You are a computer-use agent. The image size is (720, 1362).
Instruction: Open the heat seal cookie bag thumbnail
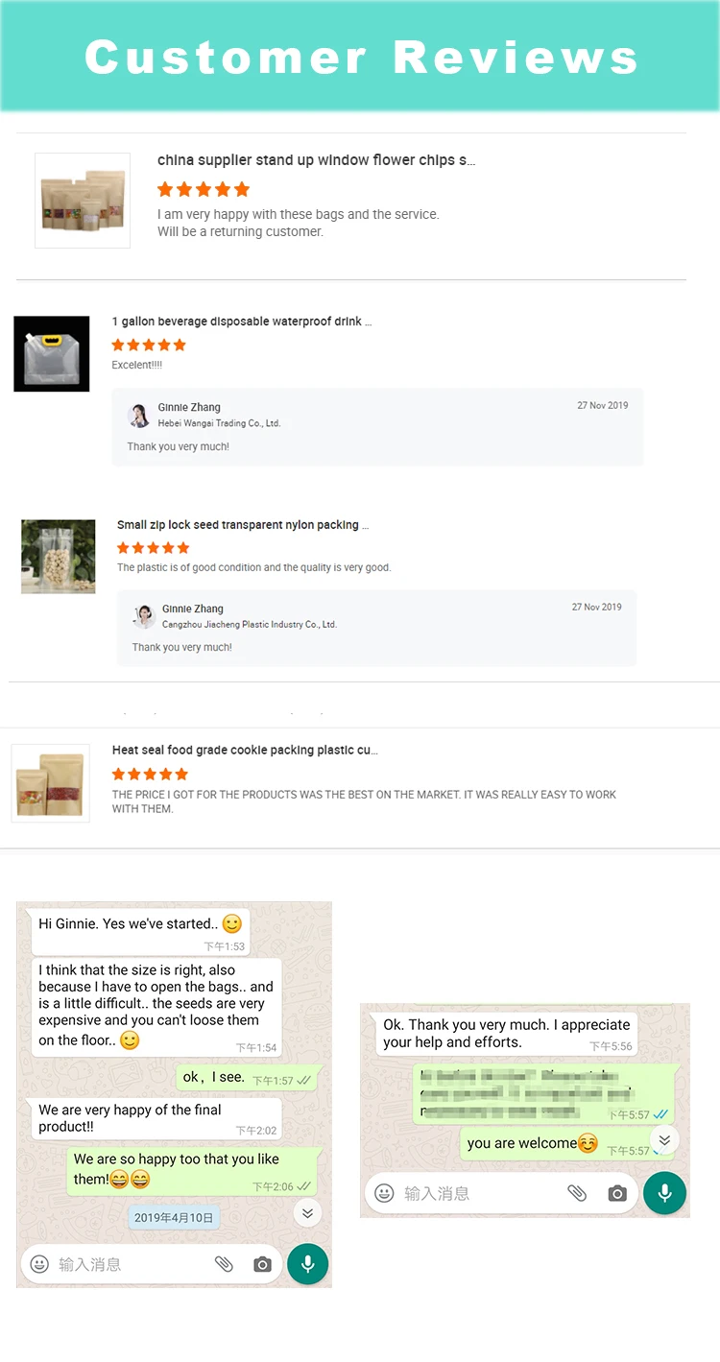(50, 783)
